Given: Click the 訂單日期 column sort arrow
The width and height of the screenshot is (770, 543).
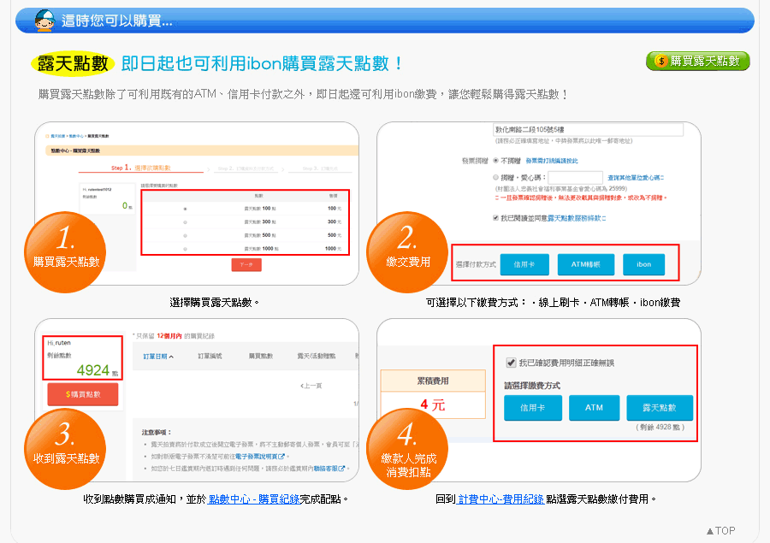Looking at the screenshot, I should (x=170, y=357).
